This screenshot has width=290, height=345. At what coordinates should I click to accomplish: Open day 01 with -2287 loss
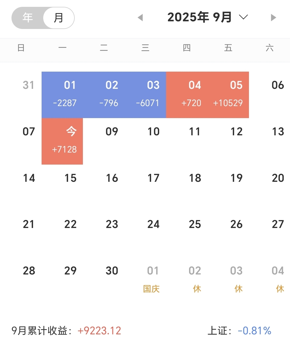[62, 95]
